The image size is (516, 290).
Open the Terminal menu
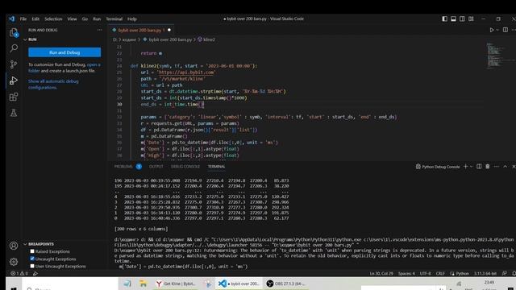pyautogui.click(x=114, y=19)
